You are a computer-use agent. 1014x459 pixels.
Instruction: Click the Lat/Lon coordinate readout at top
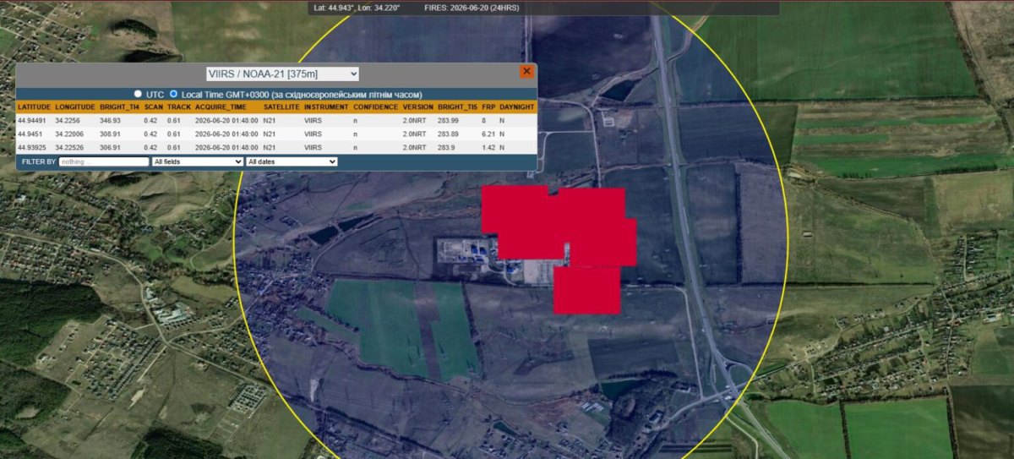pos(357,8)
